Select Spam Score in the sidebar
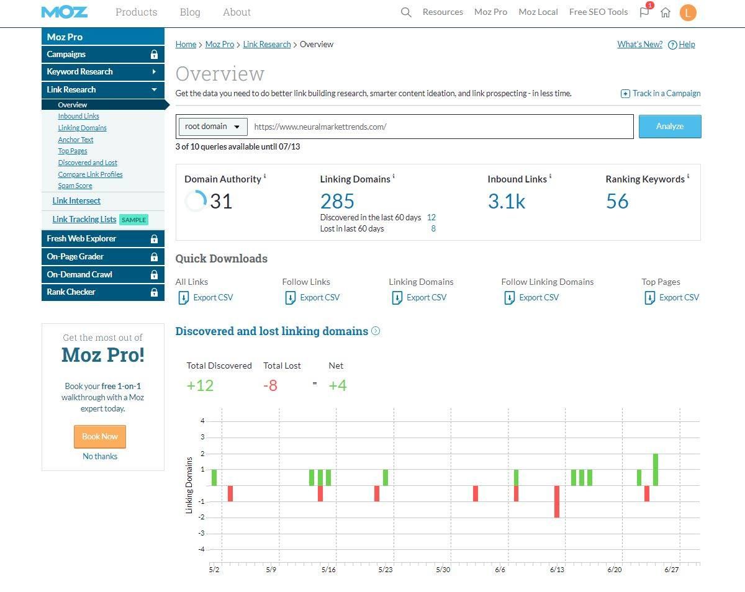 (75, 186)
